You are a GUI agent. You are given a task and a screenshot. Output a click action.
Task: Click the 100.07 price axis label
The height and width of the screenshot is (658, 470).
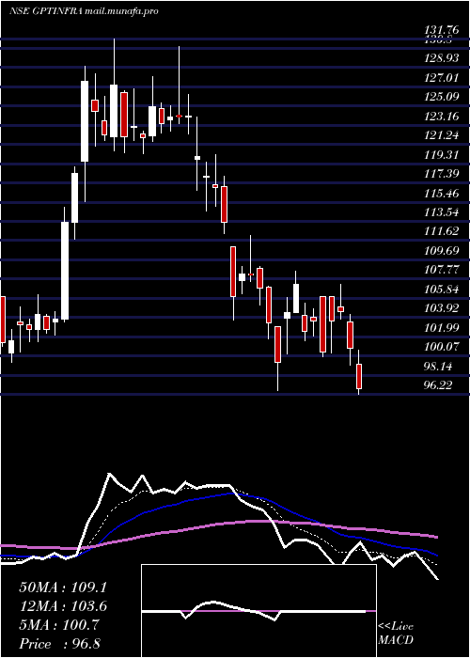click(x=444, y=348)
